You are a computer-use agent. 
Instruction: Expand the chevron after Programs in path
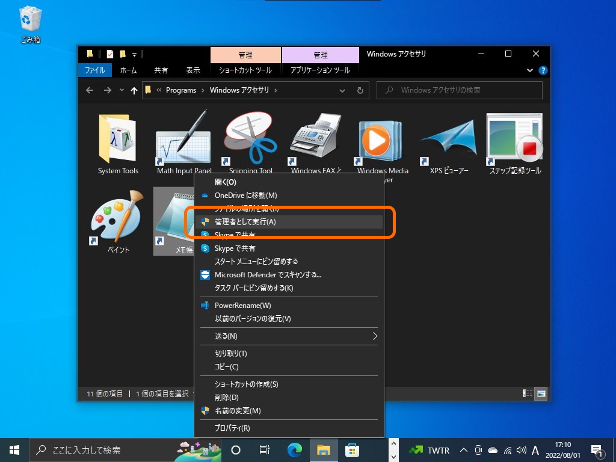[x=203, y=90]
